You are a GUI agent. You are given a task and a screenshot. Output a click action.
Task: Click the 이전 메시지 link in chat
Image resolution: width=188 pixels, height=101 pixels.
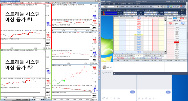107,73
